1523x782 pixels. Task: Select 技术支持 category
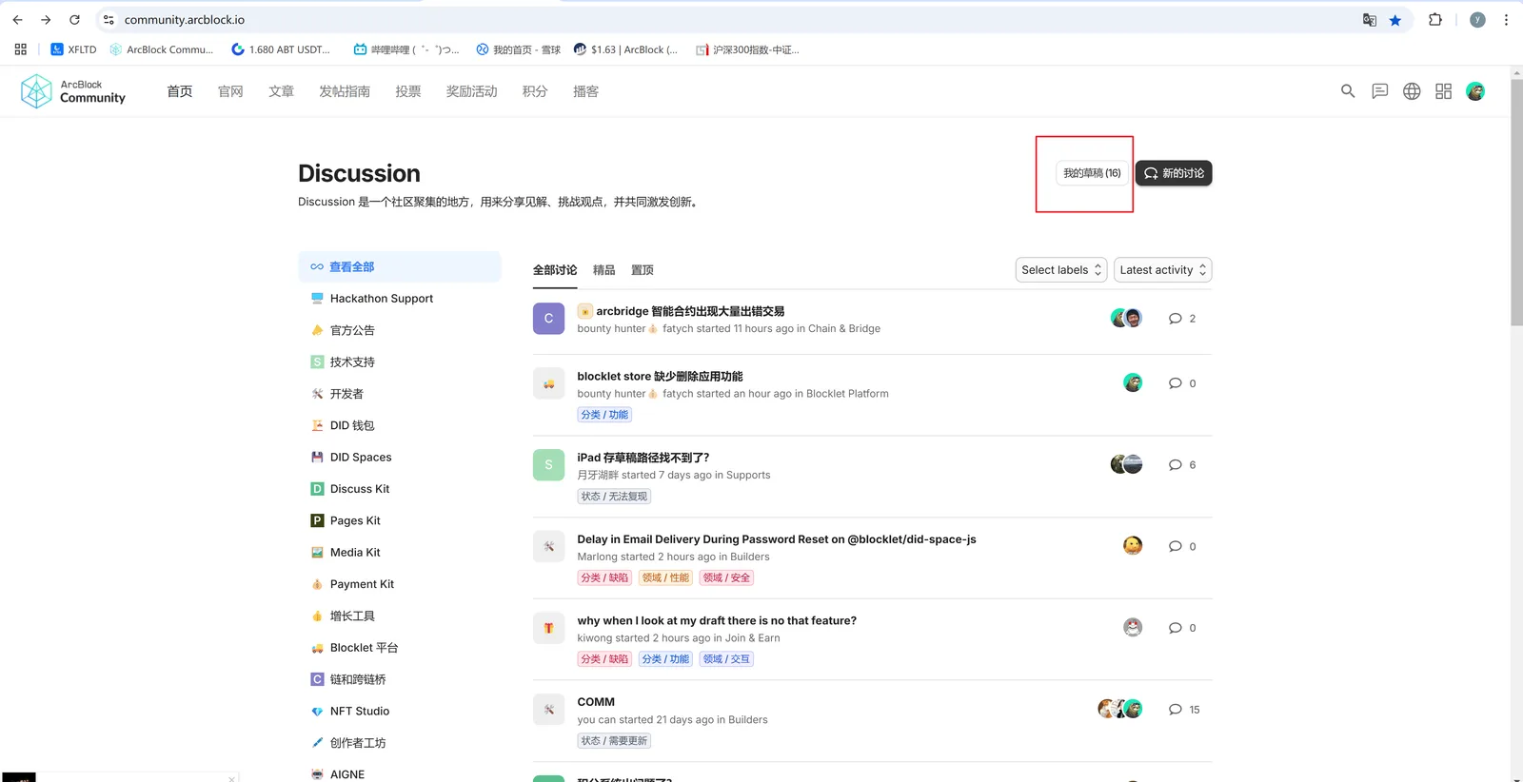tap(400, 362)
